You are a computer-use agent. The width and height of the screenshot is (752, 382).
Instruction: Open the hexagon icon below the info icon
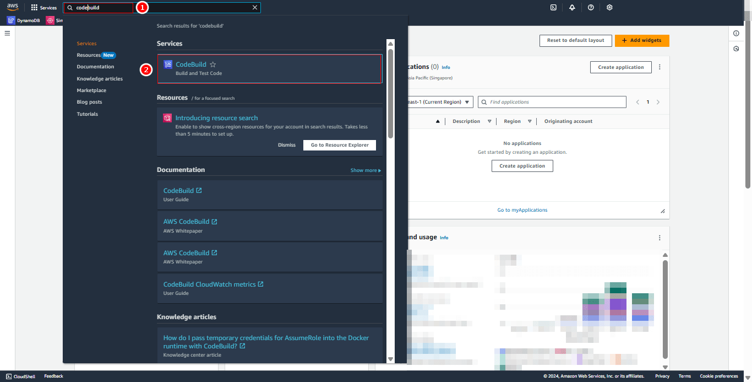pyautogui.click(x=736, y=49)
